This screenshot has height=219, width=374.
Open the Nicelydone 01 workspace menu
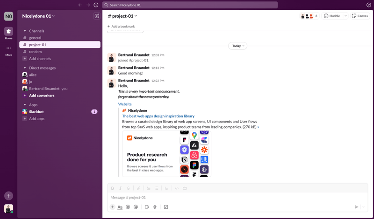coord(38,16)
